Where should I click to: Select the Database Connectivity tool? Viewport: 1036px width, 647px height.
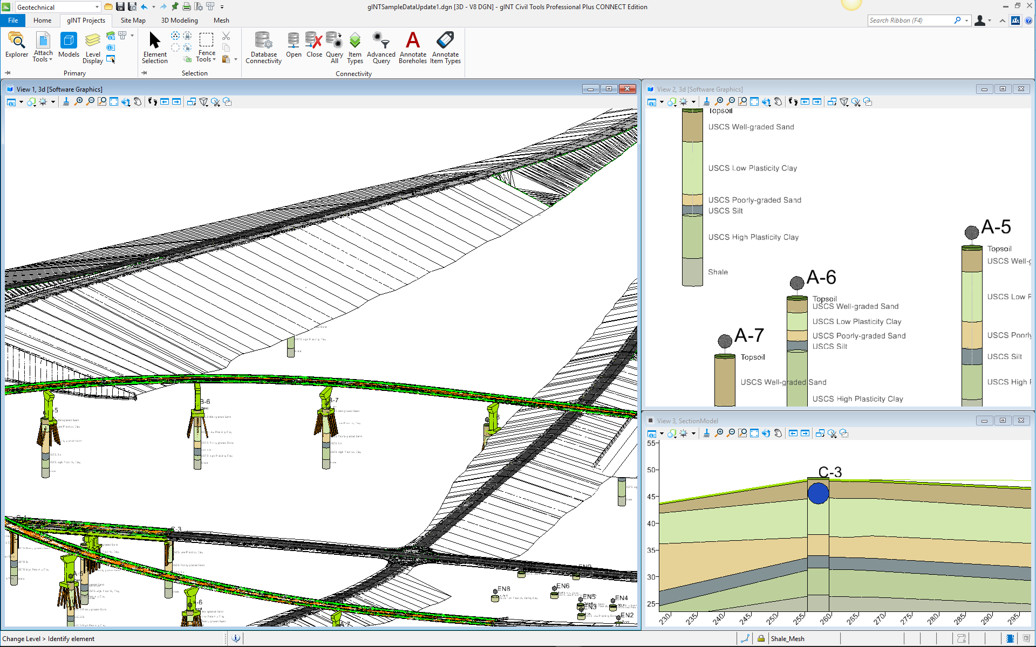[x=263, y=47]
